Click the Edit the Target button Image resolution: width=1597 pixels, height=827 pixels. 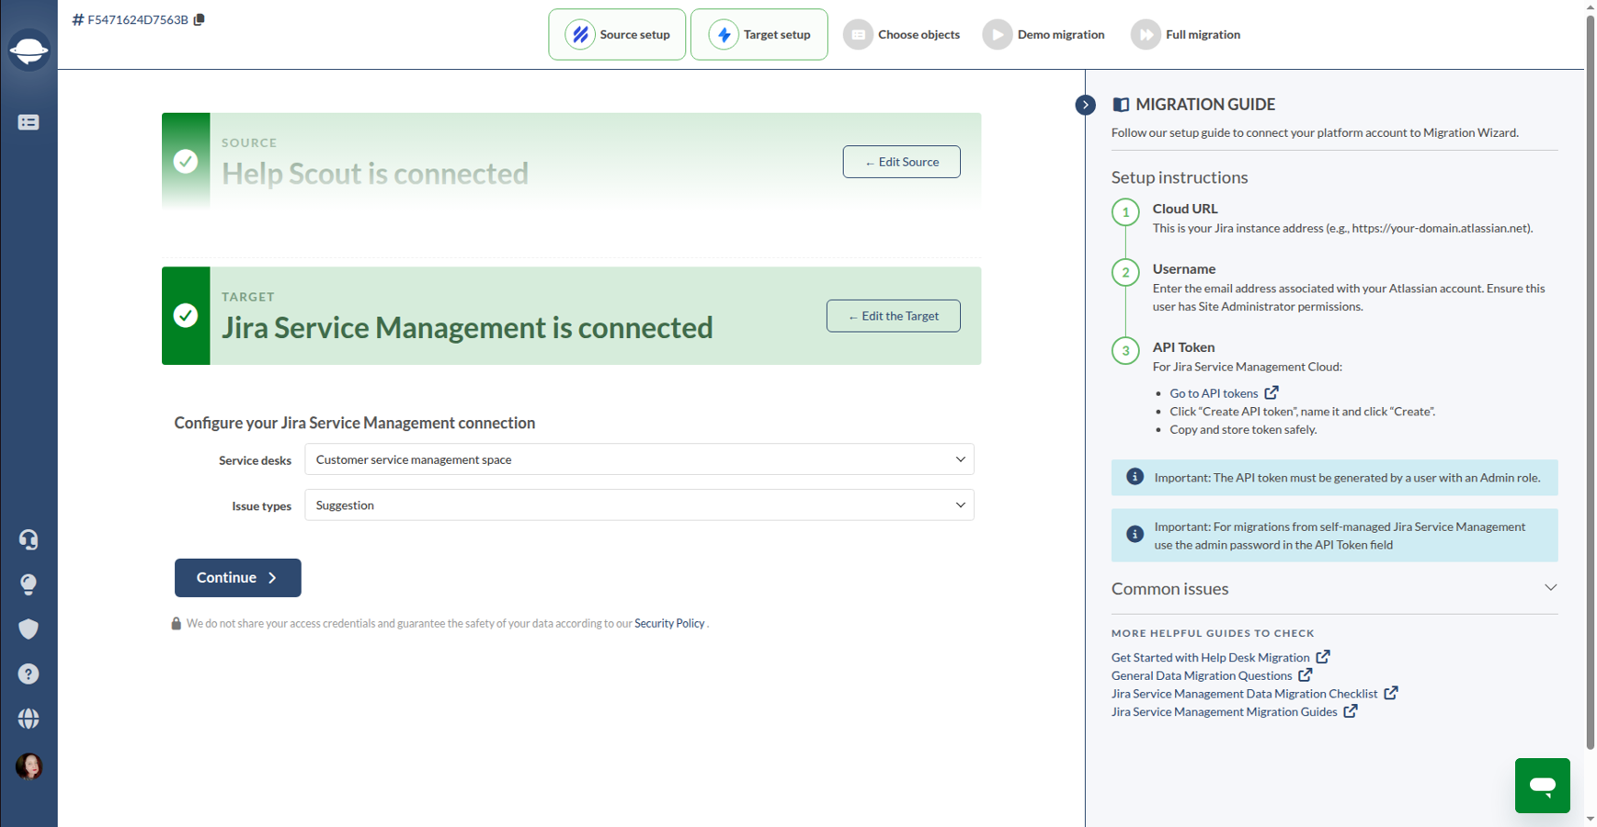coord(893,316)
